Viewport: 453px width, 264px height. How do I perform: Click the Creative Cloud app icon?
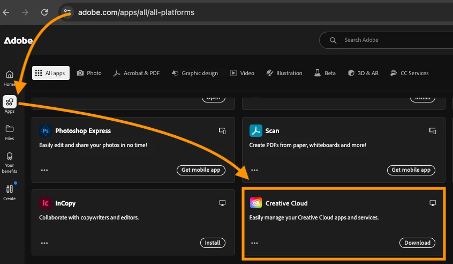point(255,203)
